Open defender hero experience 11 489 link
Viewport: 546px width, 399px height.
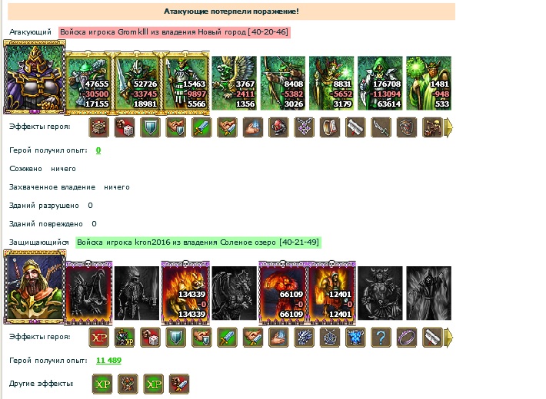pos(108,361)
